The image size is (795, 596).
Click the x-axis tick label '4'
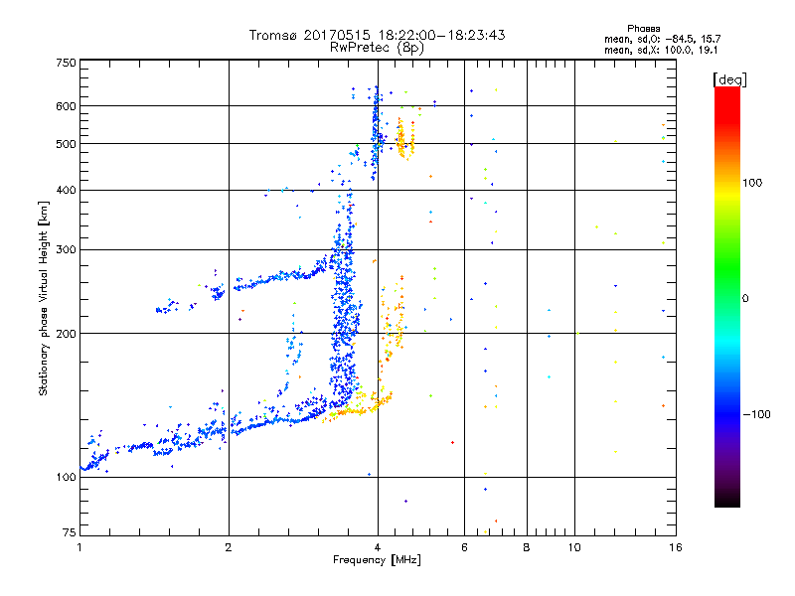pyautogui.click(x=378, y=547)
